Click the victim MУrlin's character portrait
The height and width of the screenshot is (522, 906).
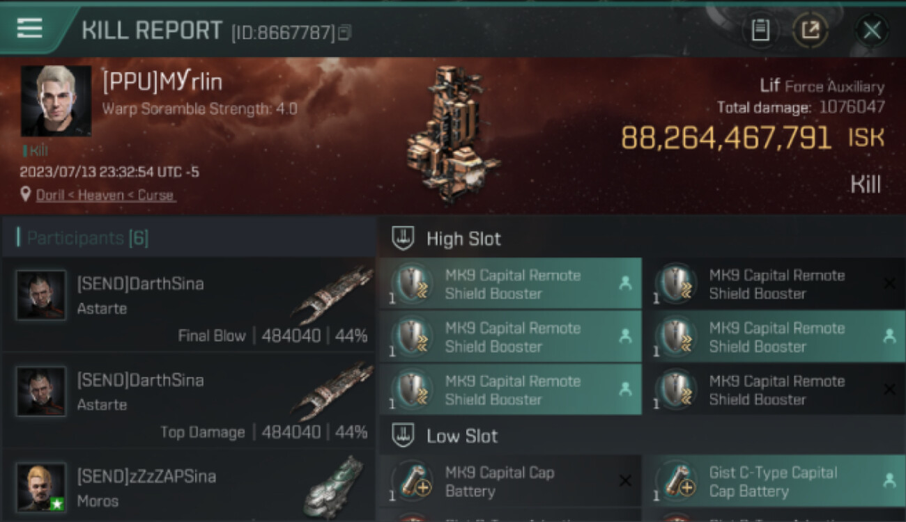pyautogui.click(x=56, y=101)
